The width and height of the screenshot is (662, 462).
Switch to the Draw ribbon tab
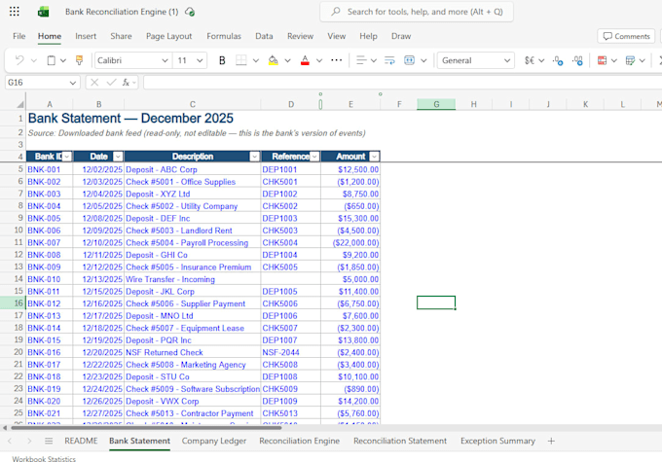tap(401, 36)
